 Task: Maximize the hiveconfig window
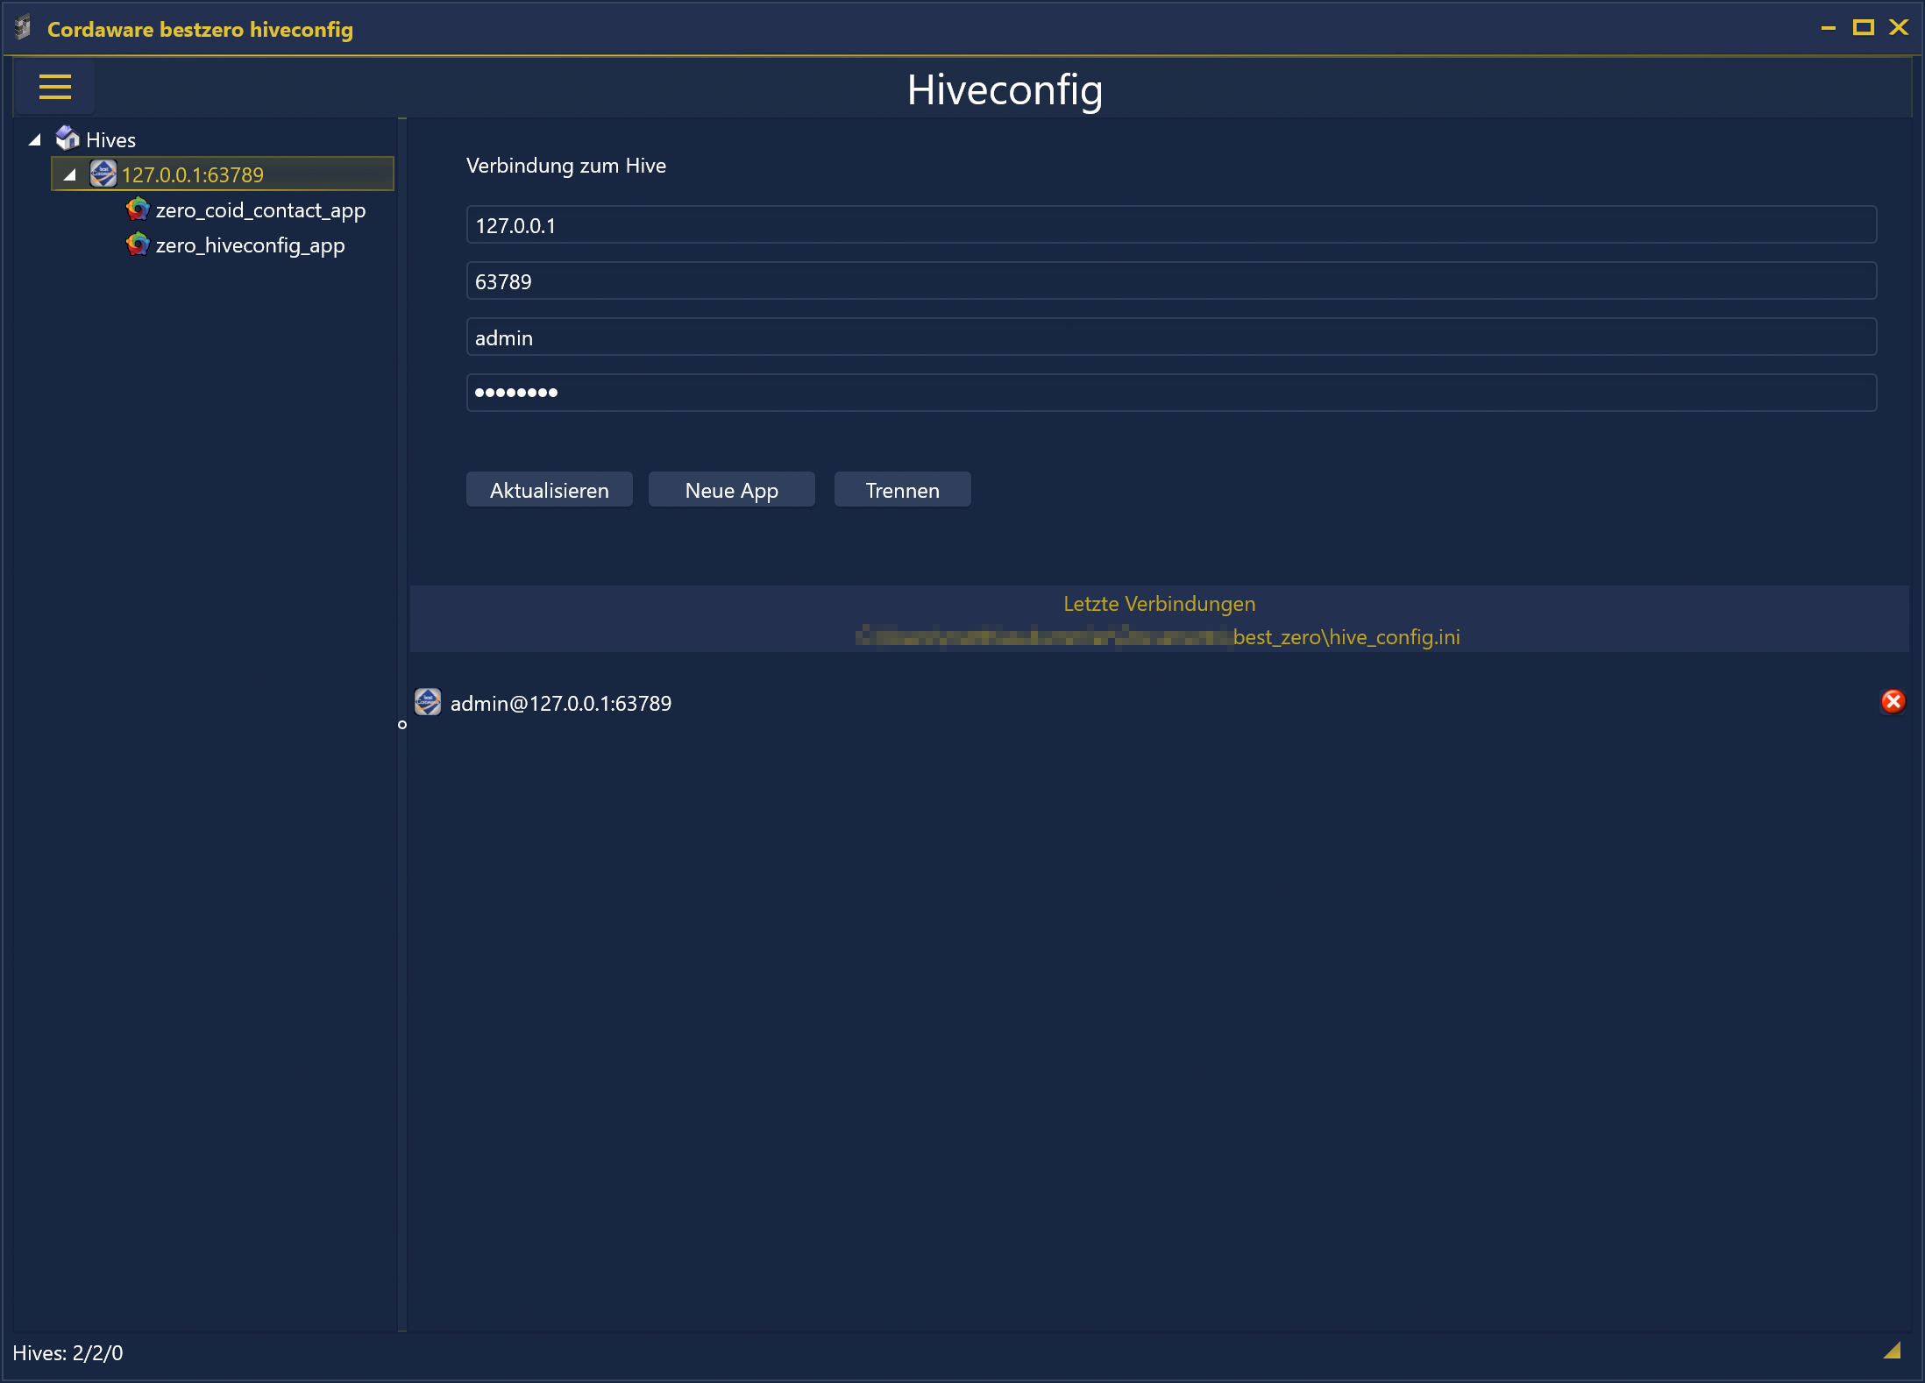1864,28
